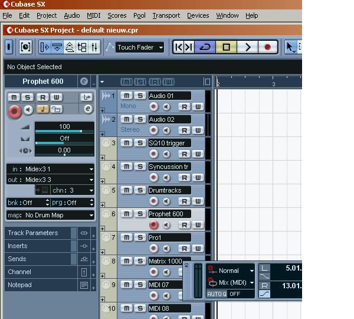Show the Inspector toolbar icon
Viewport: 354px width, 319px height.
[x=45, y=47]
